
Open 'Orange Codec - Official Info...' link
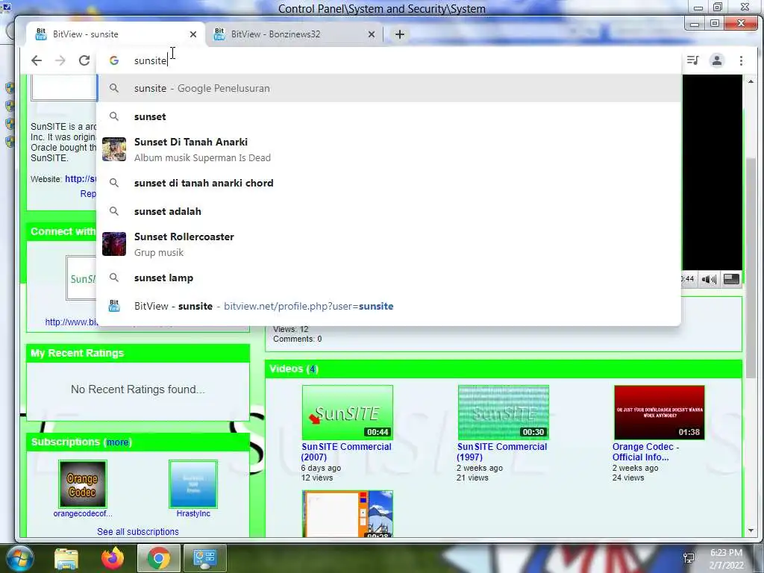click(x=645, y=451)
